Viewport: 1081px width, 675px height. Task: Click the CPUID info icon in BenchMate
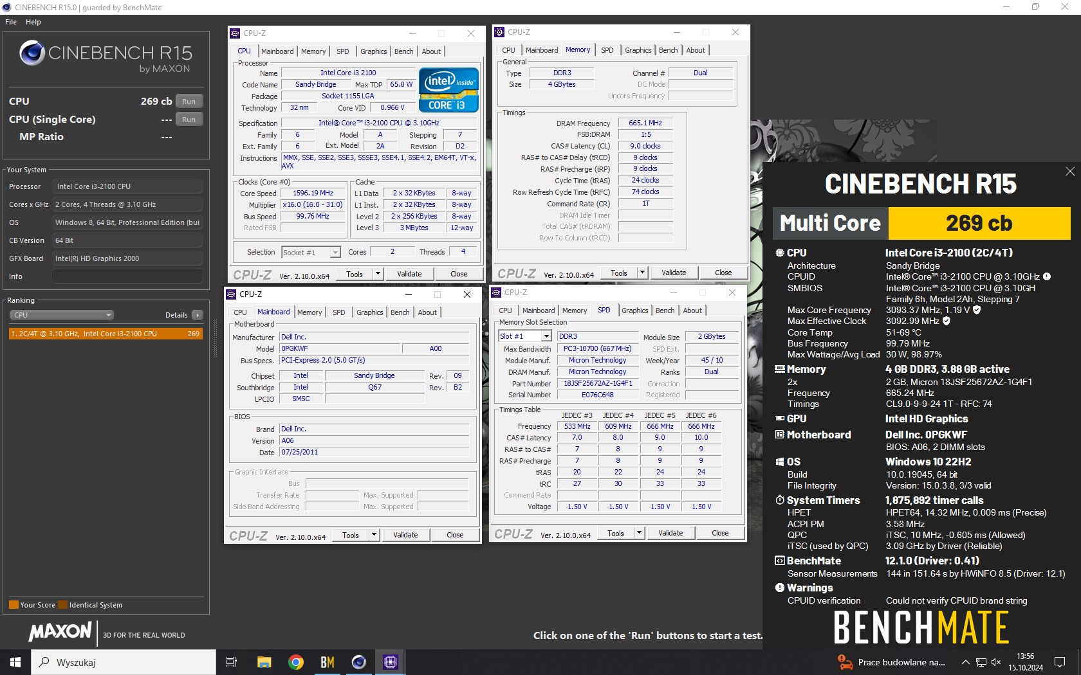tap(1047, 276)
